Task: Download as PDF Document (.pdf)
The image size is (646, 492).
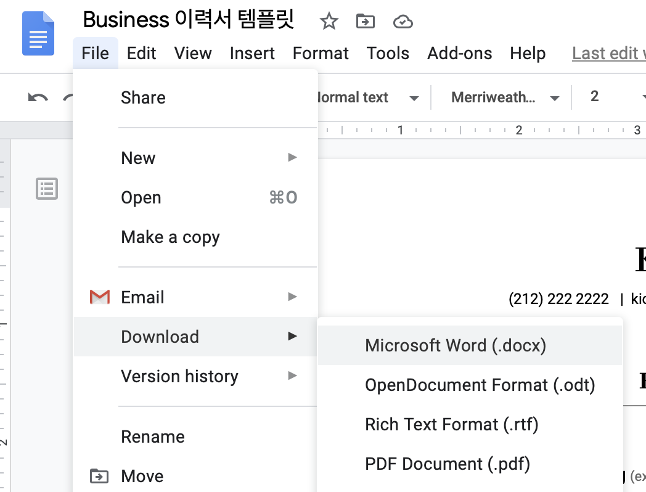Action: point(470,464)
